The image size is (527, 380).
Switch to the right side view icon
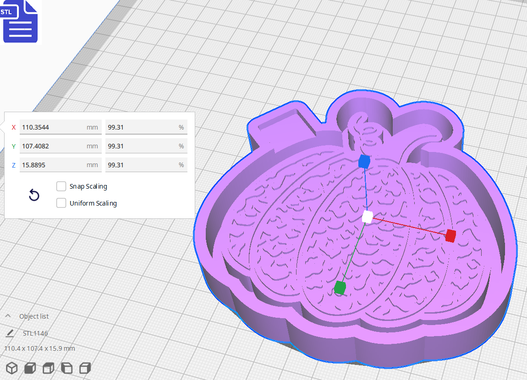85,368
